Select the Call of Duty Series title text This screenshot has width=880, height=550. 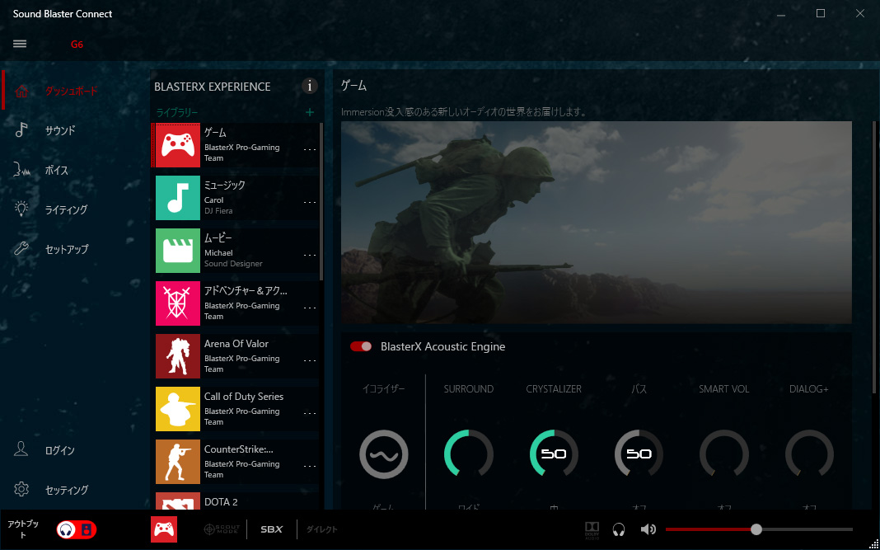click(x=244, y=397)
